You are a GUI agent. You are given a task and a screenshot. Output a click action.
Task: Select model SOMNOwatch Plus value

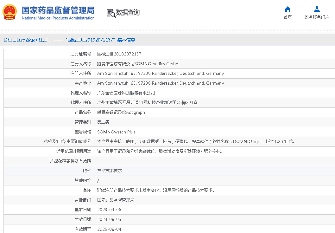pyautogui.click(x=116, y=132)
